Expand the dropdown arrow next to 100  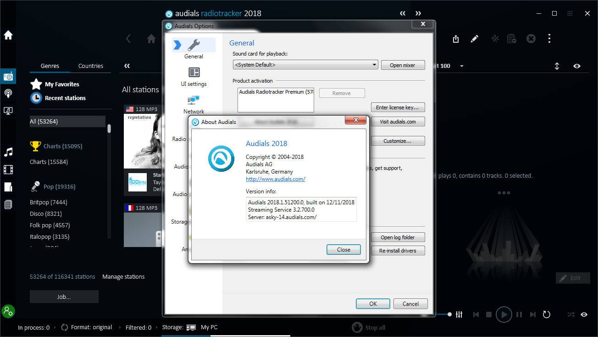point(462,66)
